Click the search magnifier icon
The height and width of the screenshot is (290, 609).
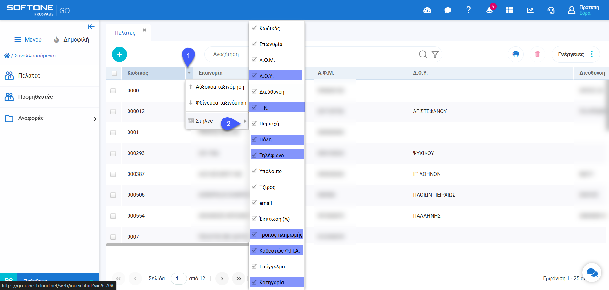(x=423, y=55)
